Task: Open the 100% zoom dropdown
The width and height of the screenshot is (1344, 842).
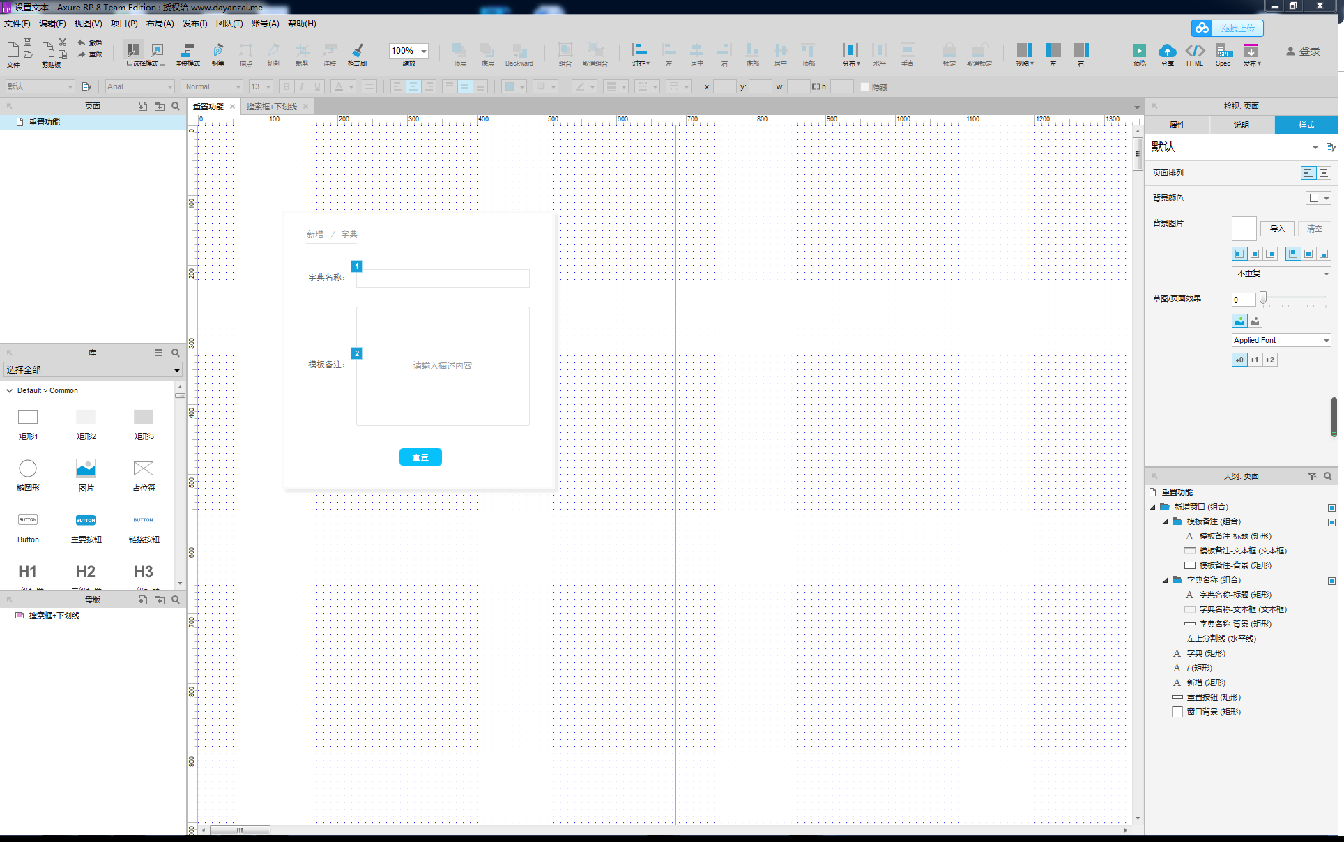Action: 423,51
